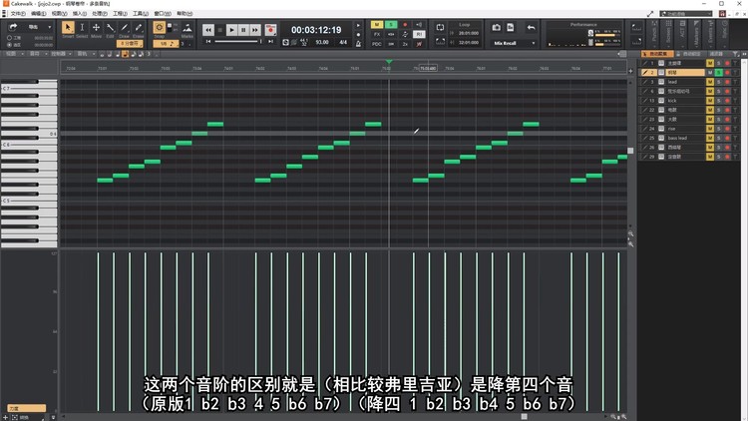This screenshot has height=421, width=748.
Task: Start playback with Play button
Action: pos(231,30)
